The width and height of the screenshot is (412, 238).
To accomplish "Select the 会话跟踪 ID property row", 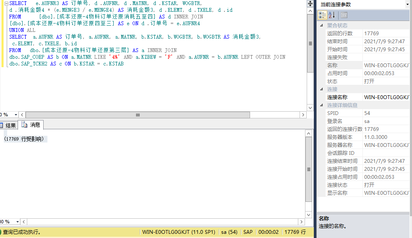I will [x=368, y=153].
